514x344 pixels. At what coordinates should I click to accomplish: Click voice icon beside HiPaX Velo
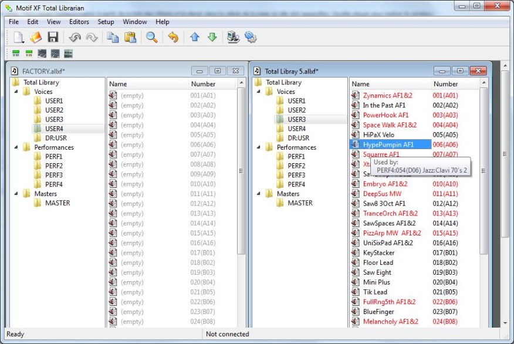[x=356, y=134]
